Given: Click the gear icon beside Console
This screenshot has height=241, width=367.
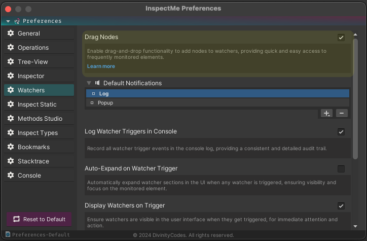Looking at the screenshot, I should [11, 175].
